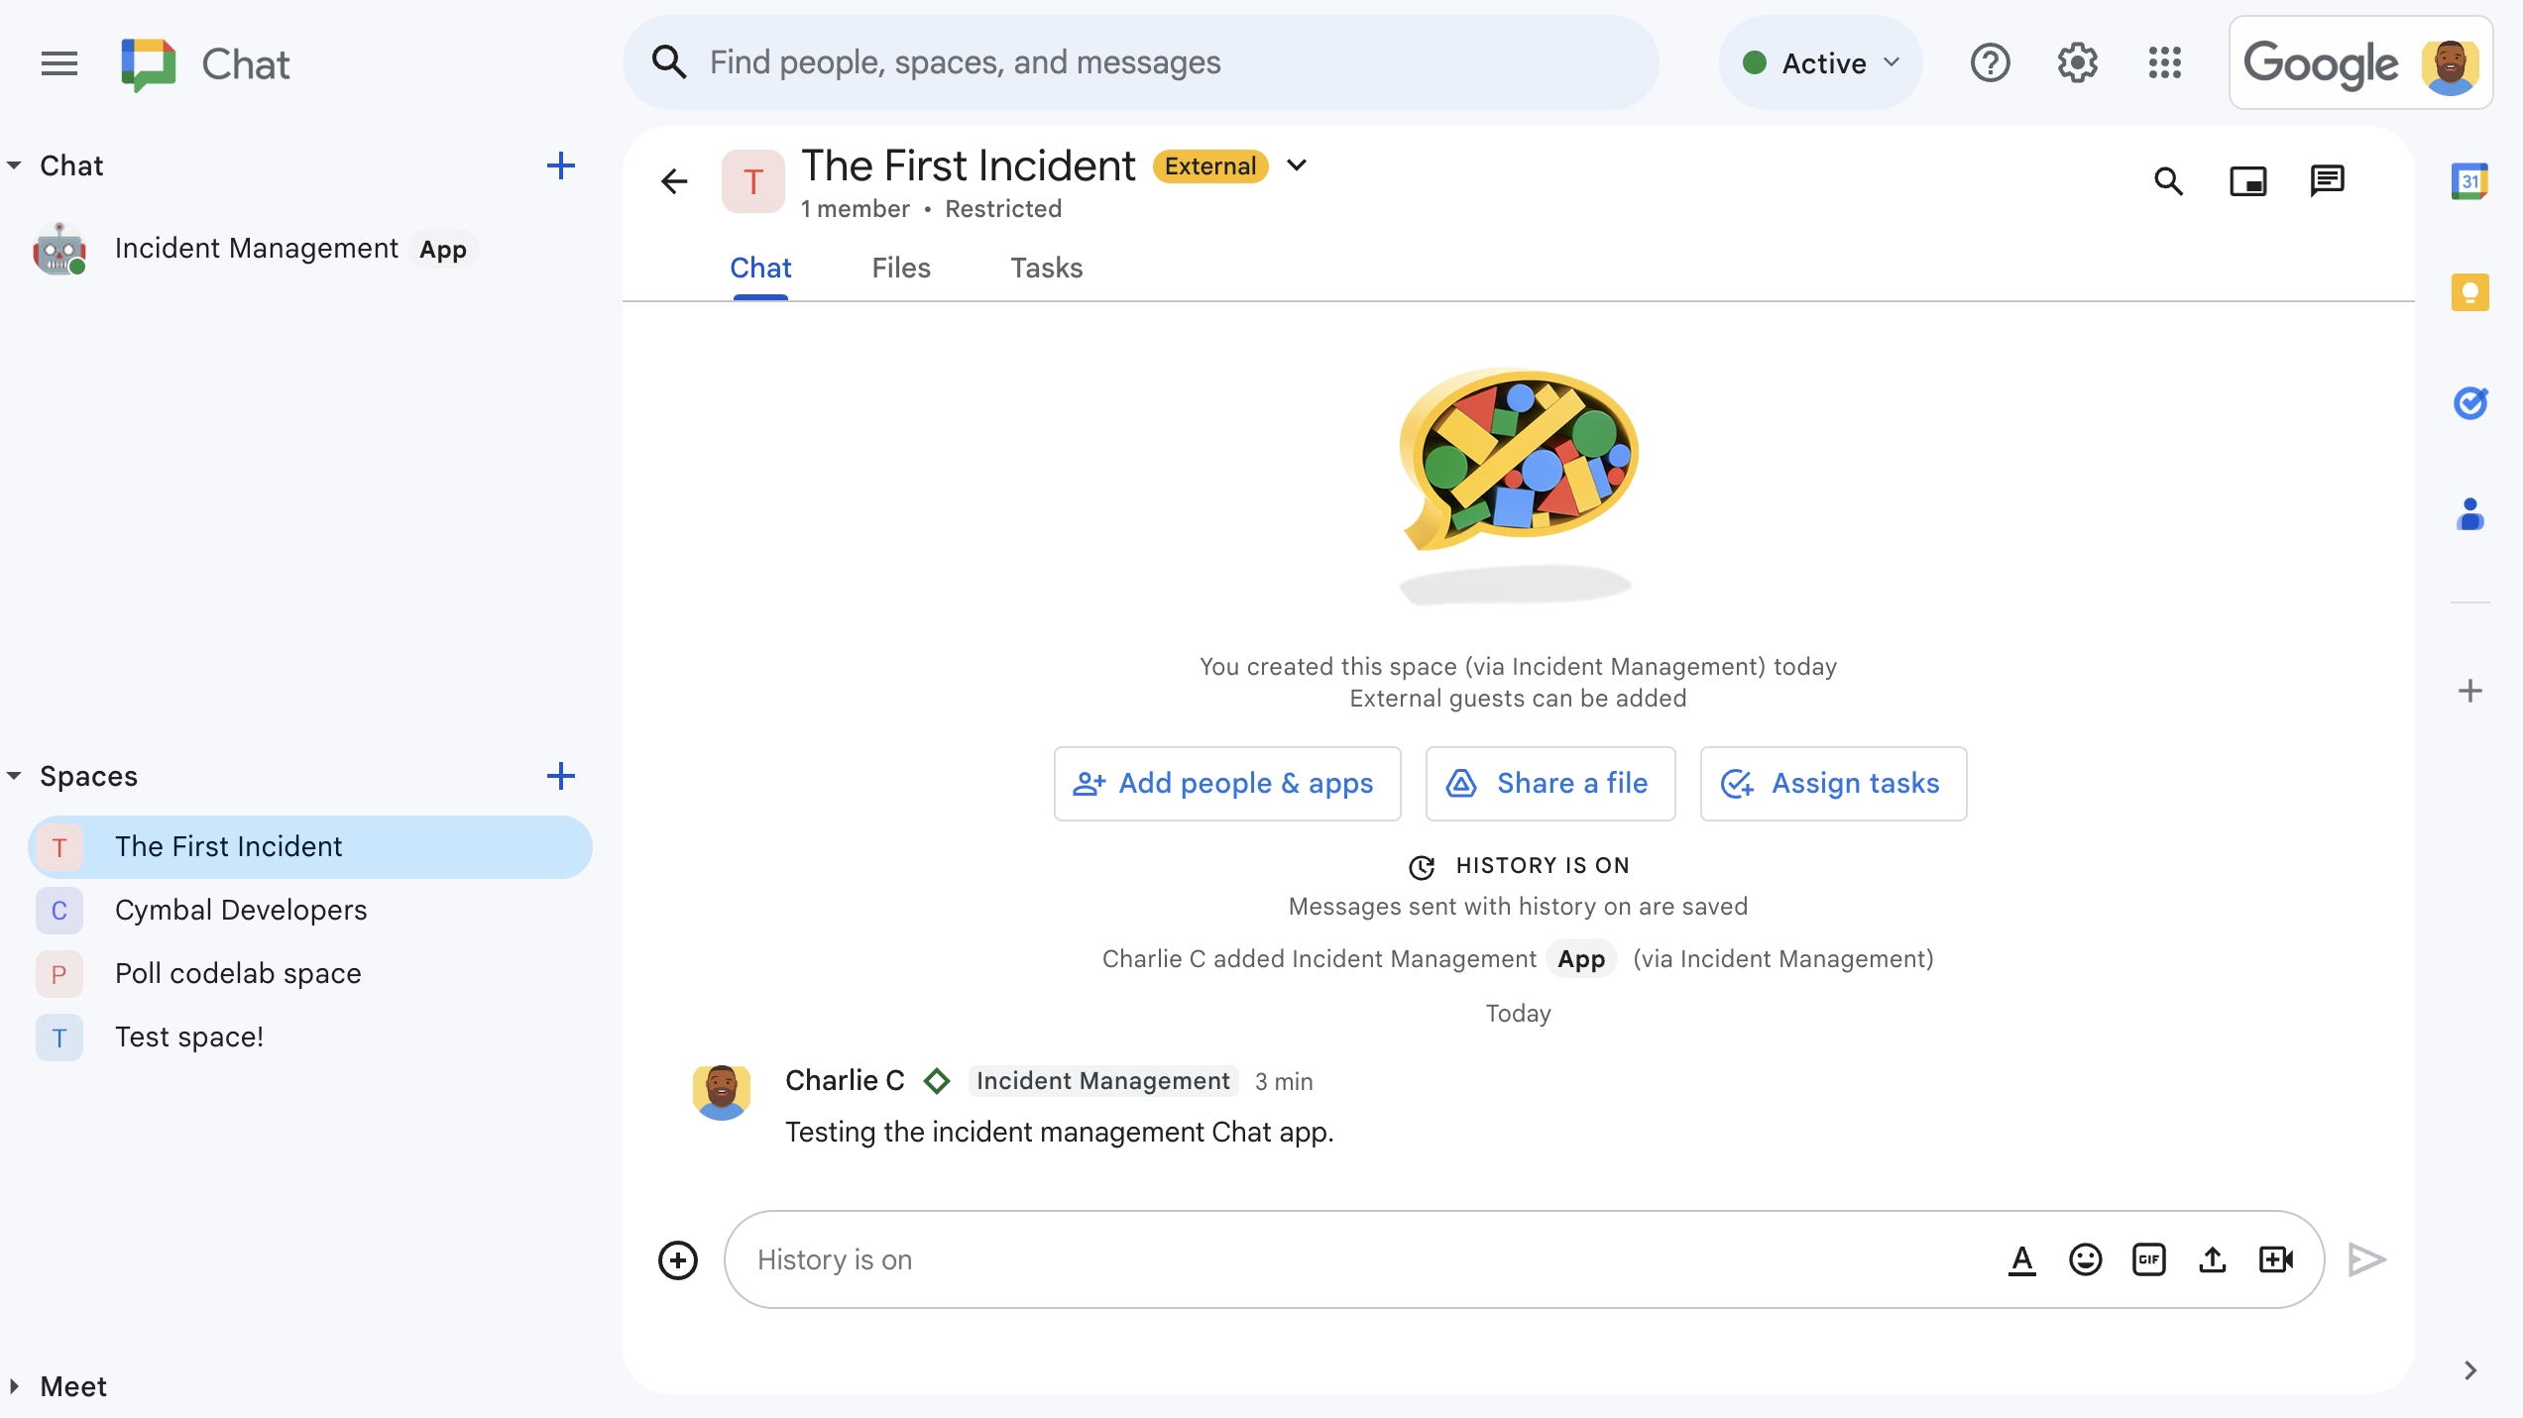Click the Threads panel icon

(2331, 181)
